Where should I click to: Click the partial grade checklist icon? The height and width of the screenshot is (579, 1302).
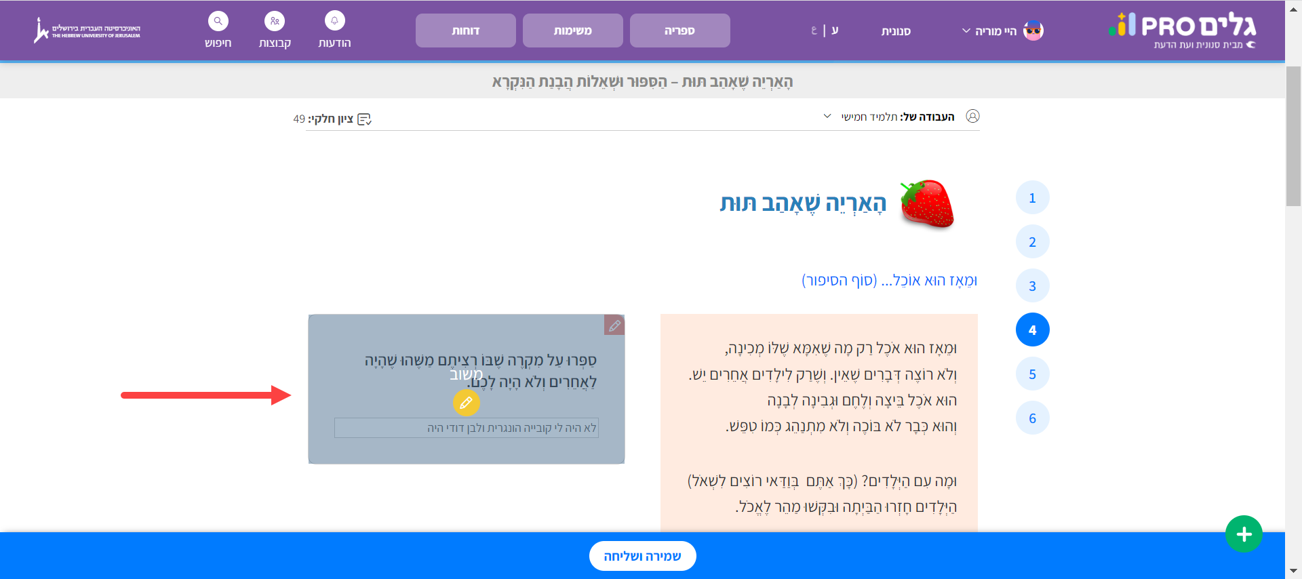[365, 119]
